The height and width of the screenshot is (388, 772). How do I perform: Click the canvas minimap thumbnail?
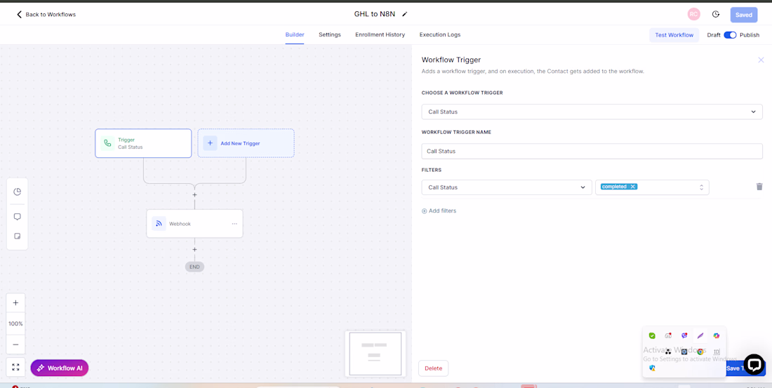pos(375,354)
